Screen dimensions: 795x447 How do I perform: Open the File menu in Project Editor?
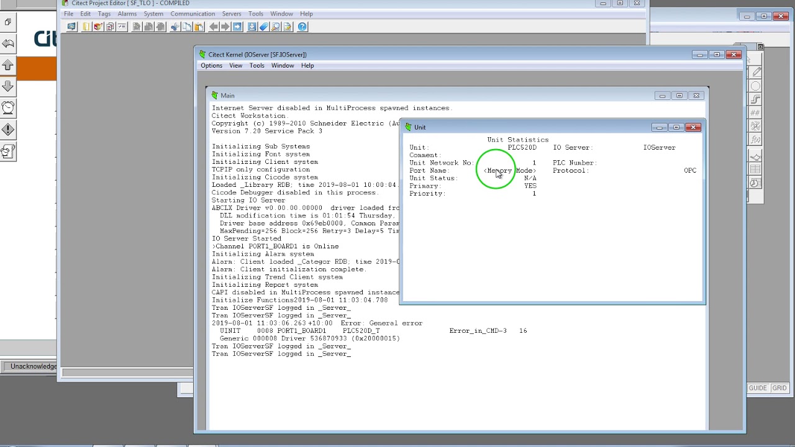(x=68, y=14)
